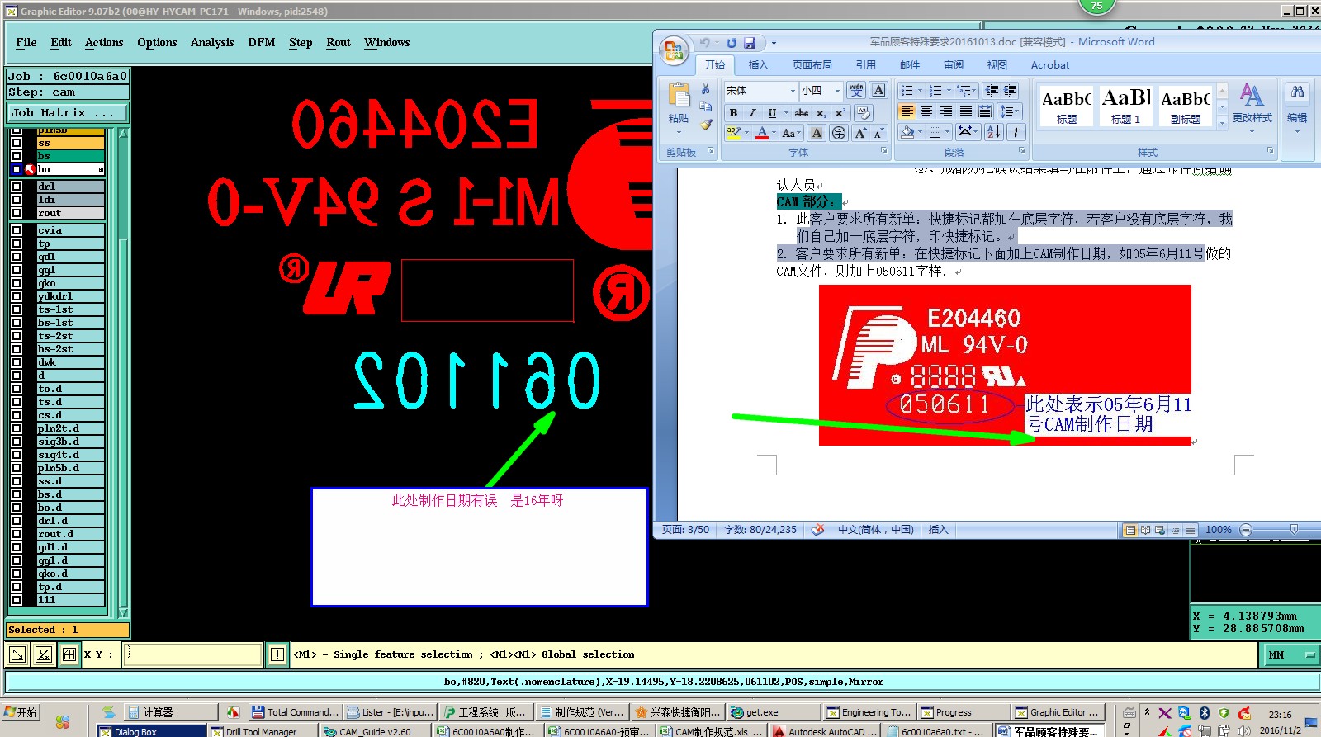Apply superscript formatting in Word
Viewport: 1321px width, 737px height.
840,113
